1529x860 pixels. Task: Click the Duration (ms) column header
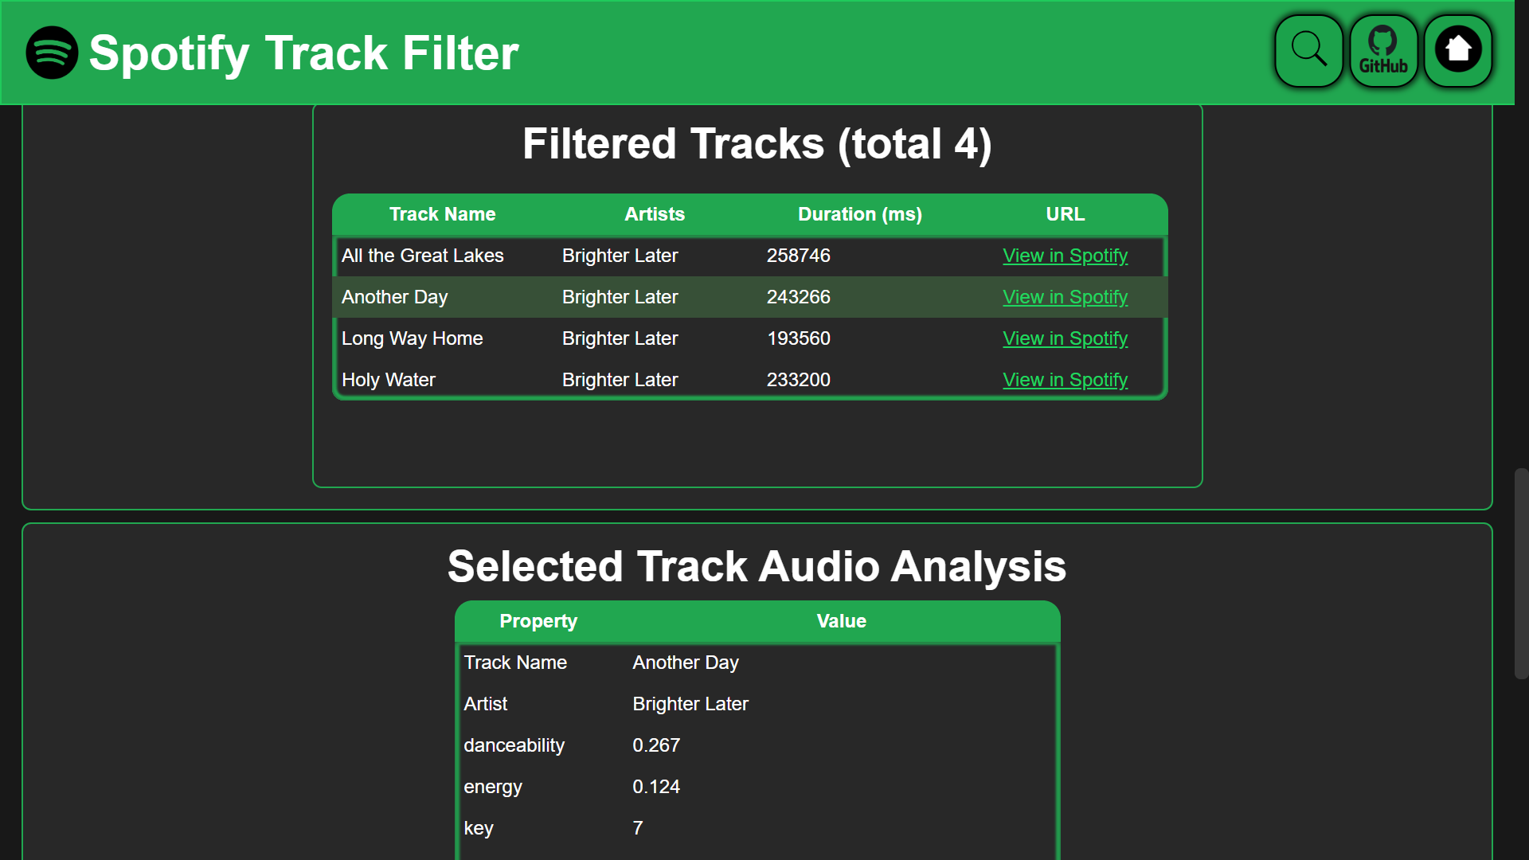pos(860,214)
